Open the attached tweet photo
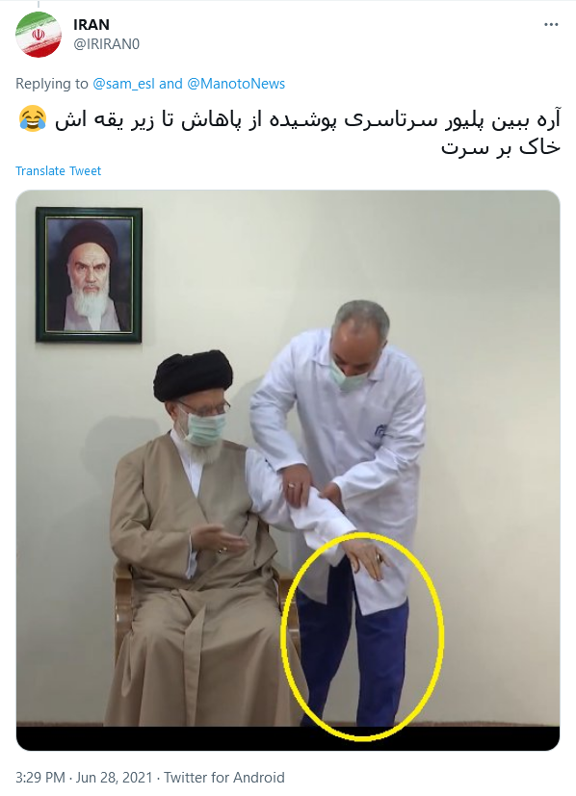The width and height of the screenshot is (576, 796). coord(288,470)
